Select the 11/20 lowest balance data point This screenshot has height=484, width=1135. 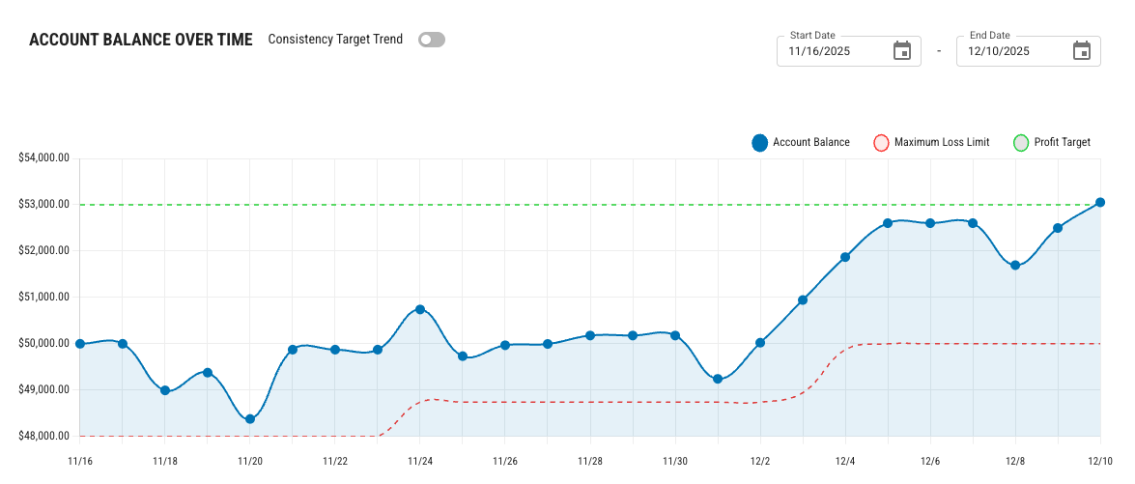pyautogui.click(x=250, y=419)
